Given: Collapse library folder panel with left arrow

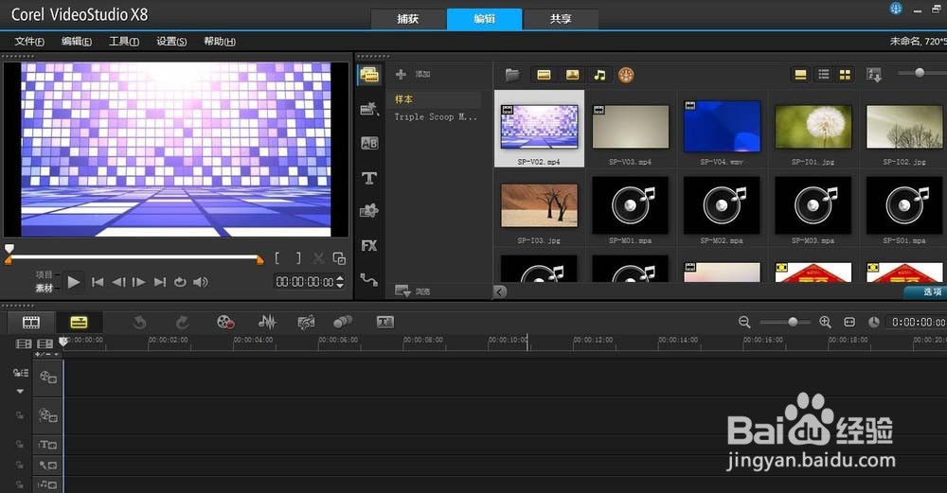Looking at the screenshot, I should (499, 292).
